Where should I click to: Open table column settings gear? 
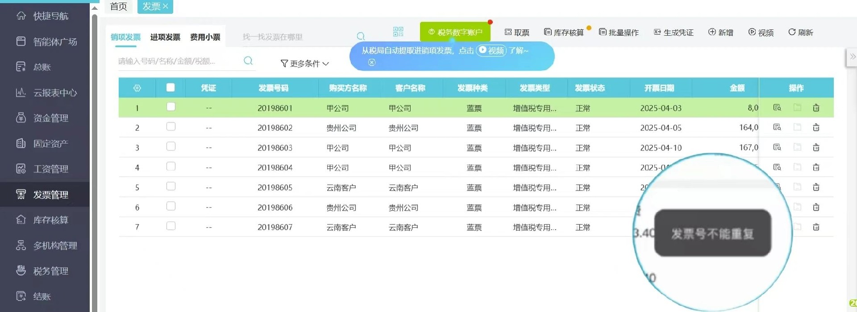click(137, 88)
